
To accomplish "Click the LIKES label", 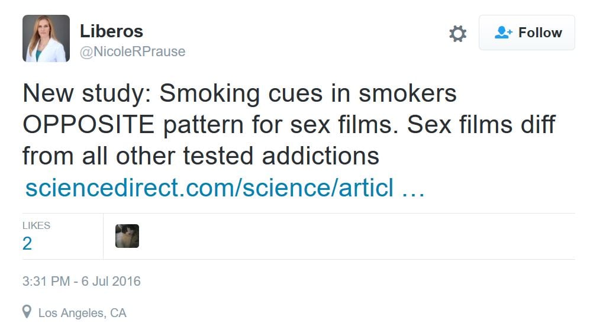I will pyautogui.click(x=36, y=225).
